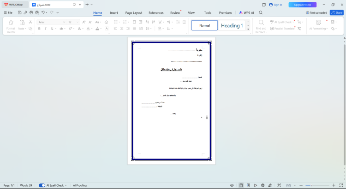This screenshot has height=189, width=346.
Task: Click the Print icon
Action: 31,13
